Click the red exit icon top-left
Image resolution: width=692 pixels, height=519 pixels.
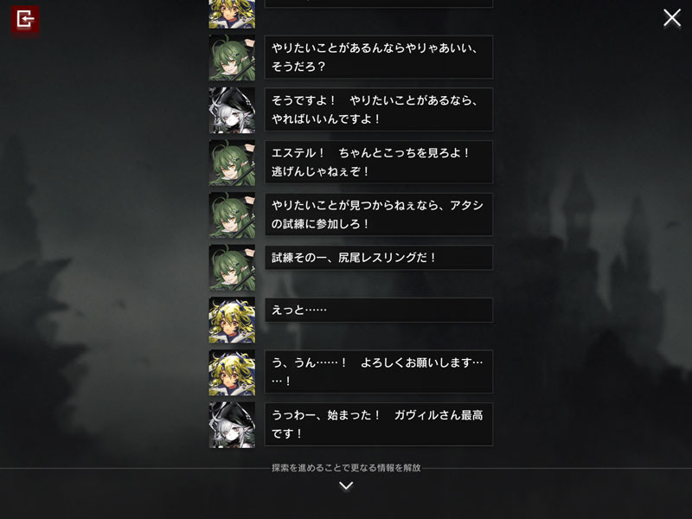tap(25, 19)
